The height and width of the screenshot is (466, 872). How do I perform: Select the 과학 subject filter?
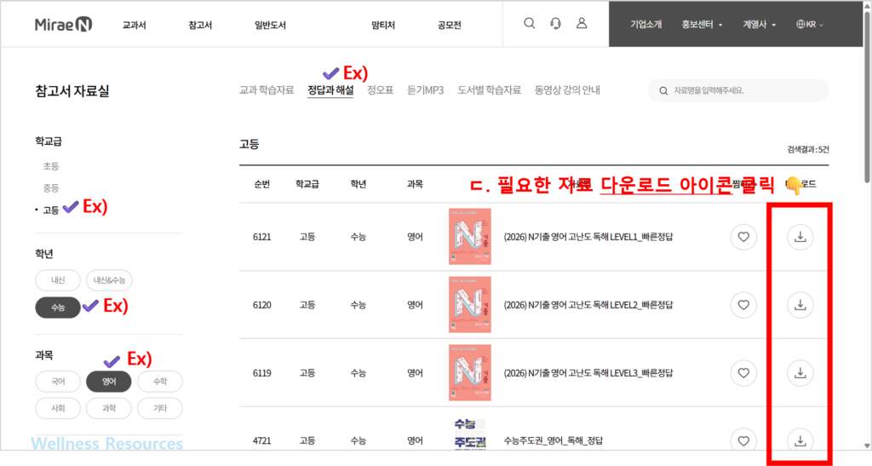coord(109,408)
